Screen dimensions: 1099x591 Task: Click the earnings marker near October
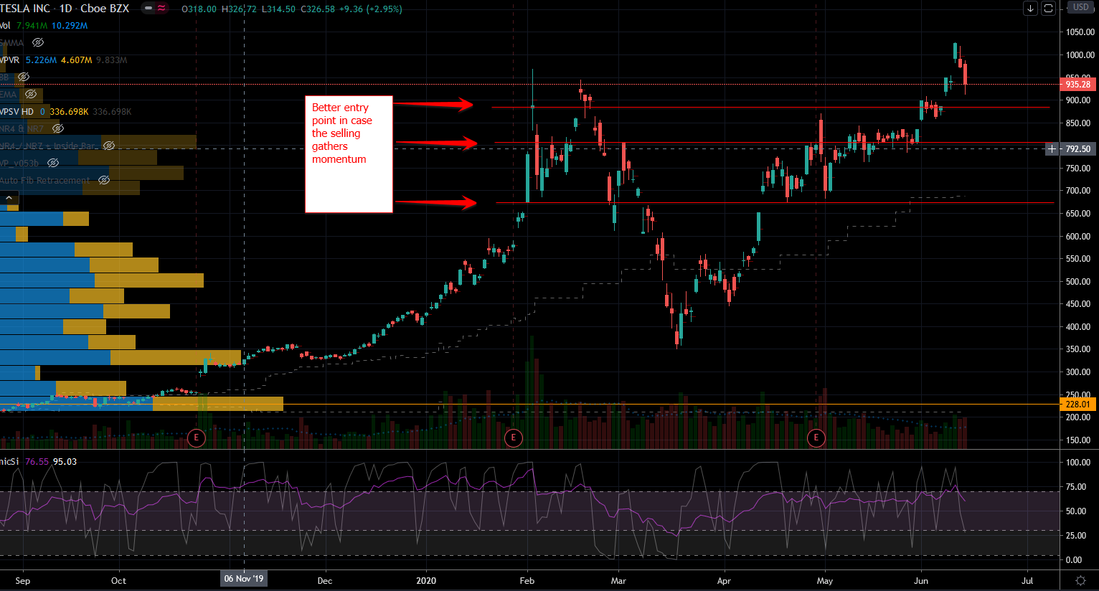pyautogui.click(x=196, y=438)
